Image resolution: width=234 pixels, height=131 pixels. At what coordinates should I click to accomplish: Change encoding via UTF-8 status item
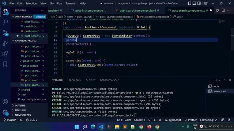coord(152,120)
